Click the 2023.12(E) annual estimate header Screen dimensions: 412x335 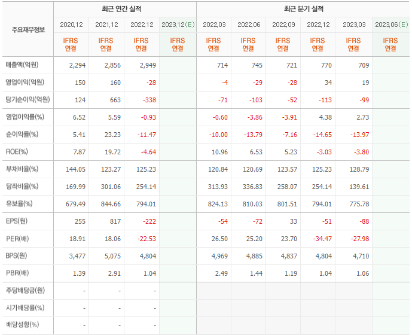click(178, 25)
